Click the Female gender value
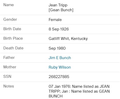This screenshot has width=120, height=99. pyautogui.click(x=55, y=20)
